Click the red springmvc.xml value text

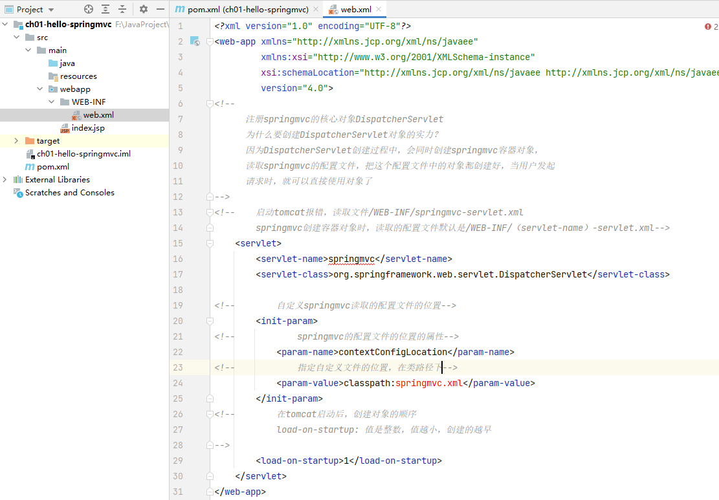click(x=429, y=383)
